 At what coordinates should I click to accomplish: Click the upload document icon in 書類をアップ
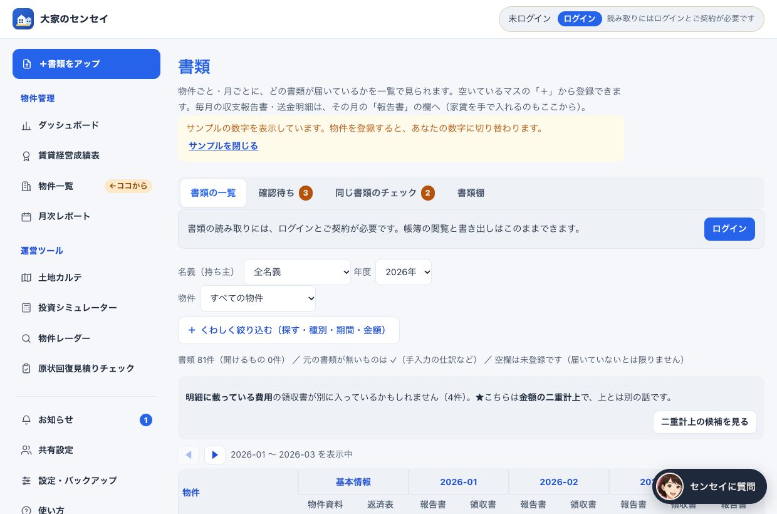click(27, 64)
